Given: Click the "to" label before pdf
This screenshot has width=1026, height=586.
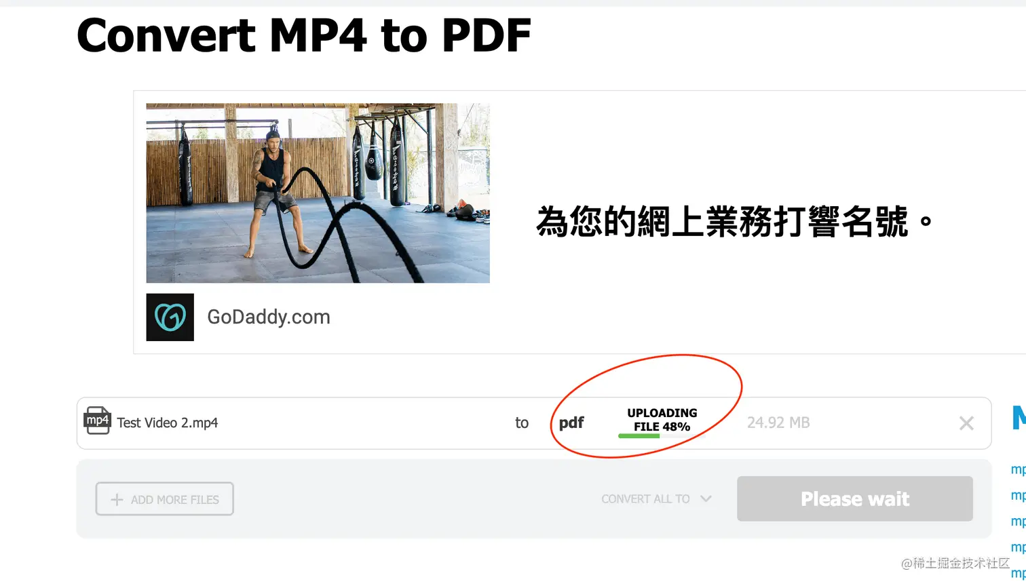Looking at the screenshot, I should [522, 423].
